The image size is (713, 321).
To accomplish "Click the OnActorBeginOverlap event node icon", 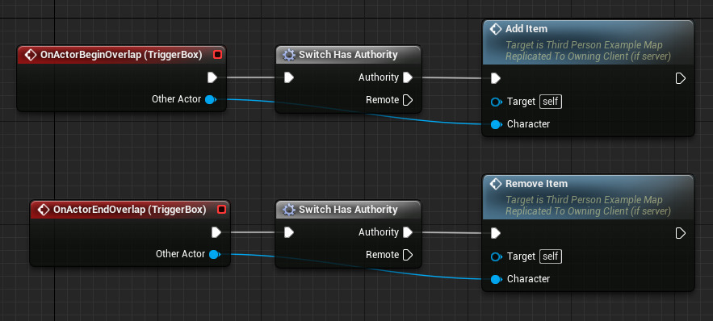I will click(x=31, y=55).
